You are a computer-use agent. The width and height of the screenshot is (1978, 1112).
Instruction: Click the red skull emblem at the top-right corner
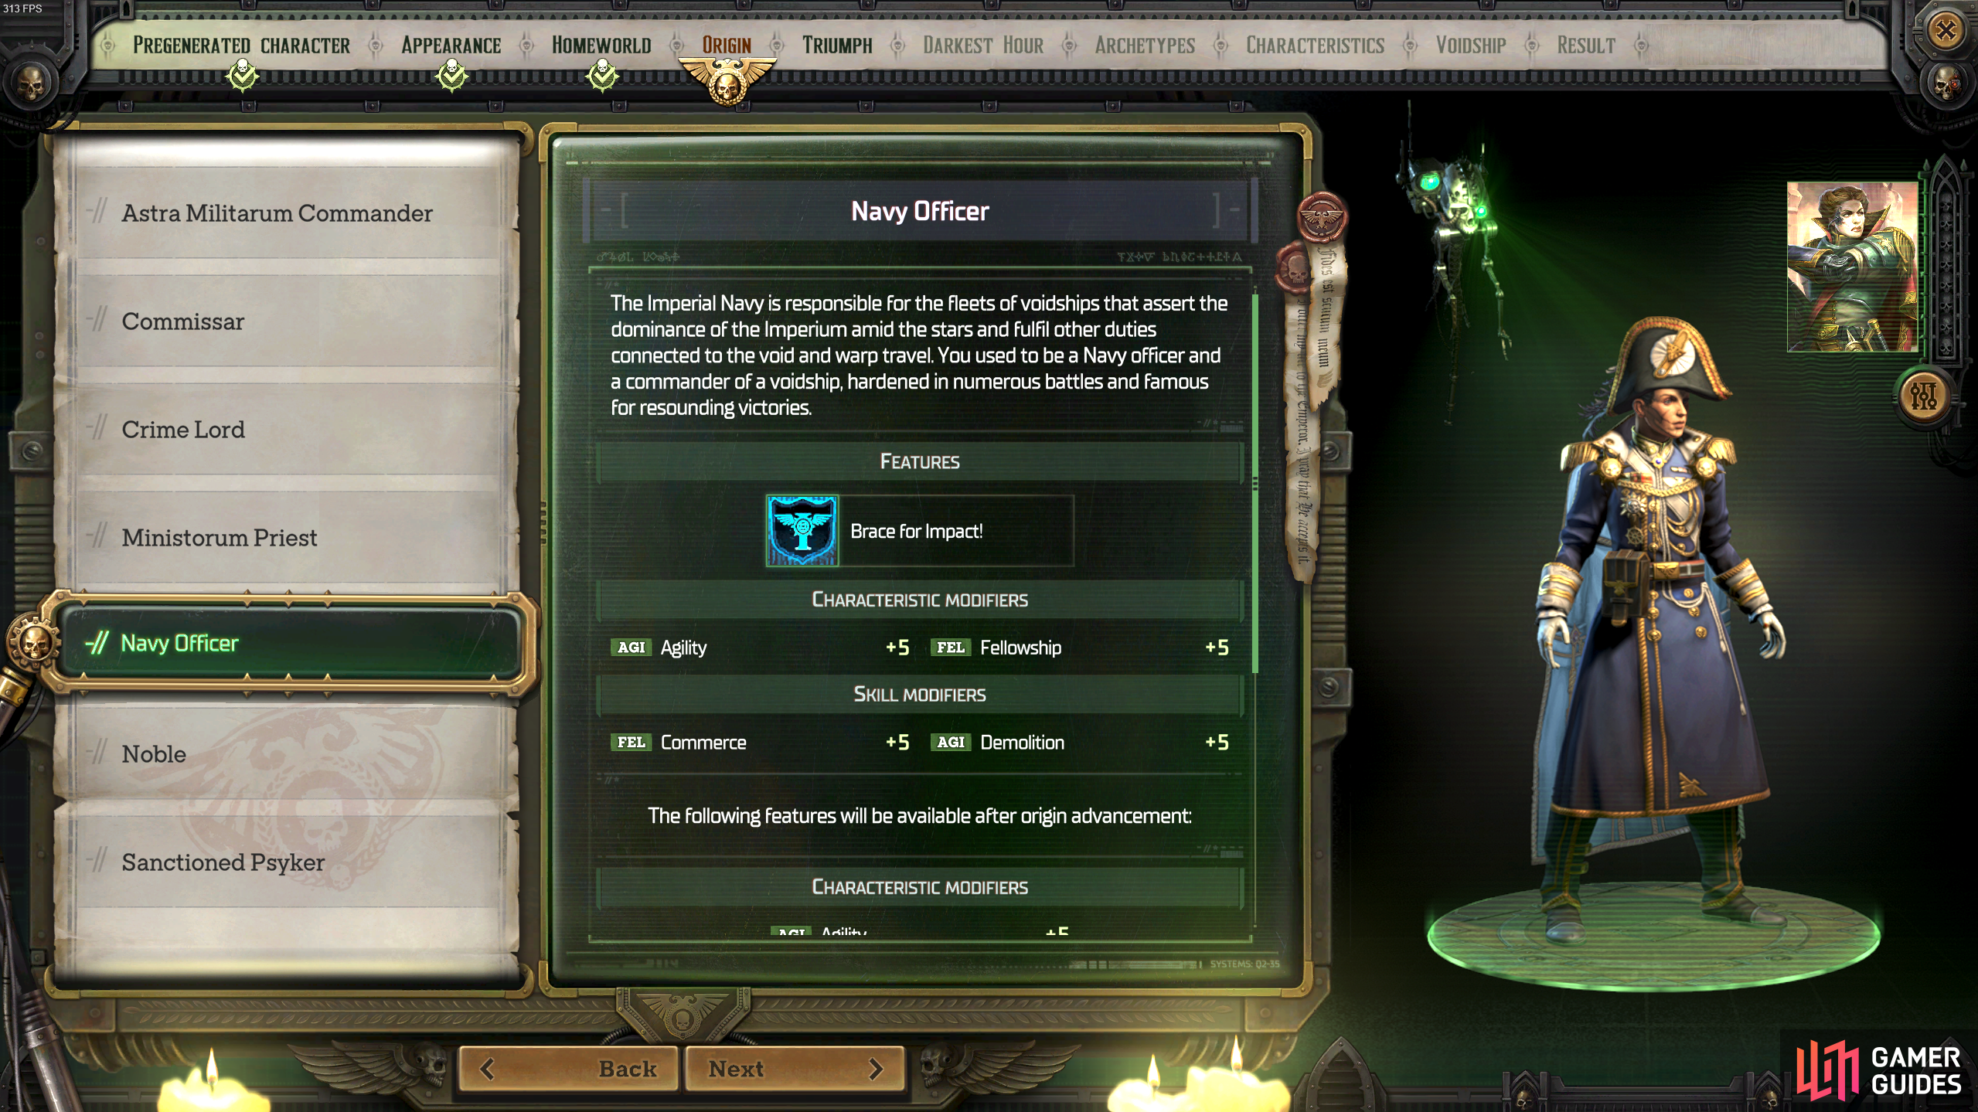[x=1946, y=83]
